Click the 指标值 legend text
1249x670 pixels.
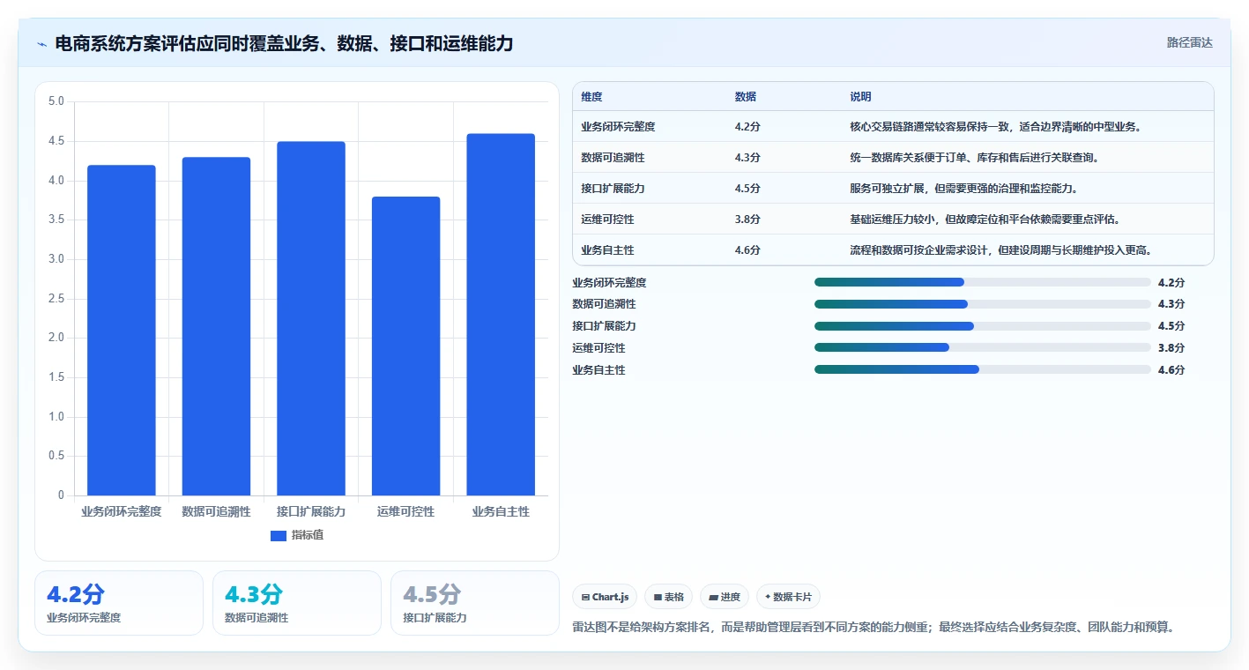(x=308, y=535)
